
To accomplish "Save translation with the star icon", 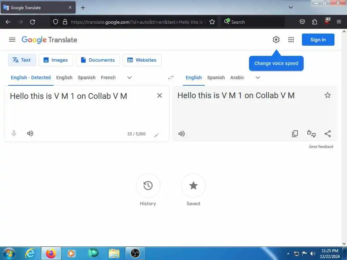I will (x=328, y=95).
